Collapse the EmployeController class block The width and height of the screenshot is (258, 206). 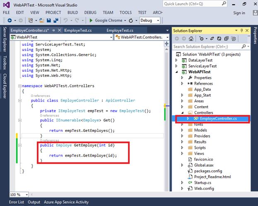pos(20,100)
